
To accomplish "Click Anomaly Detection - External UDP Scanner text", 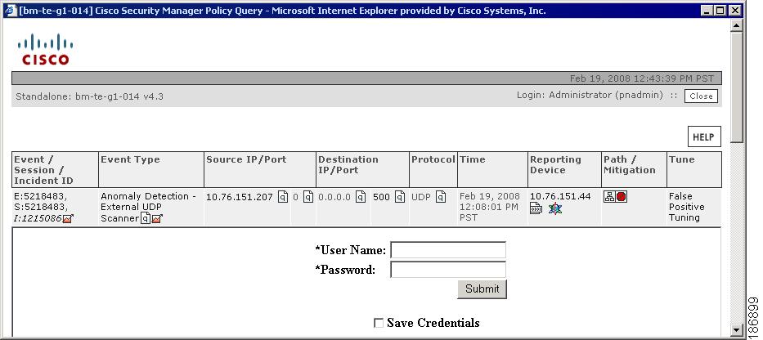I will tap(148, 208).
